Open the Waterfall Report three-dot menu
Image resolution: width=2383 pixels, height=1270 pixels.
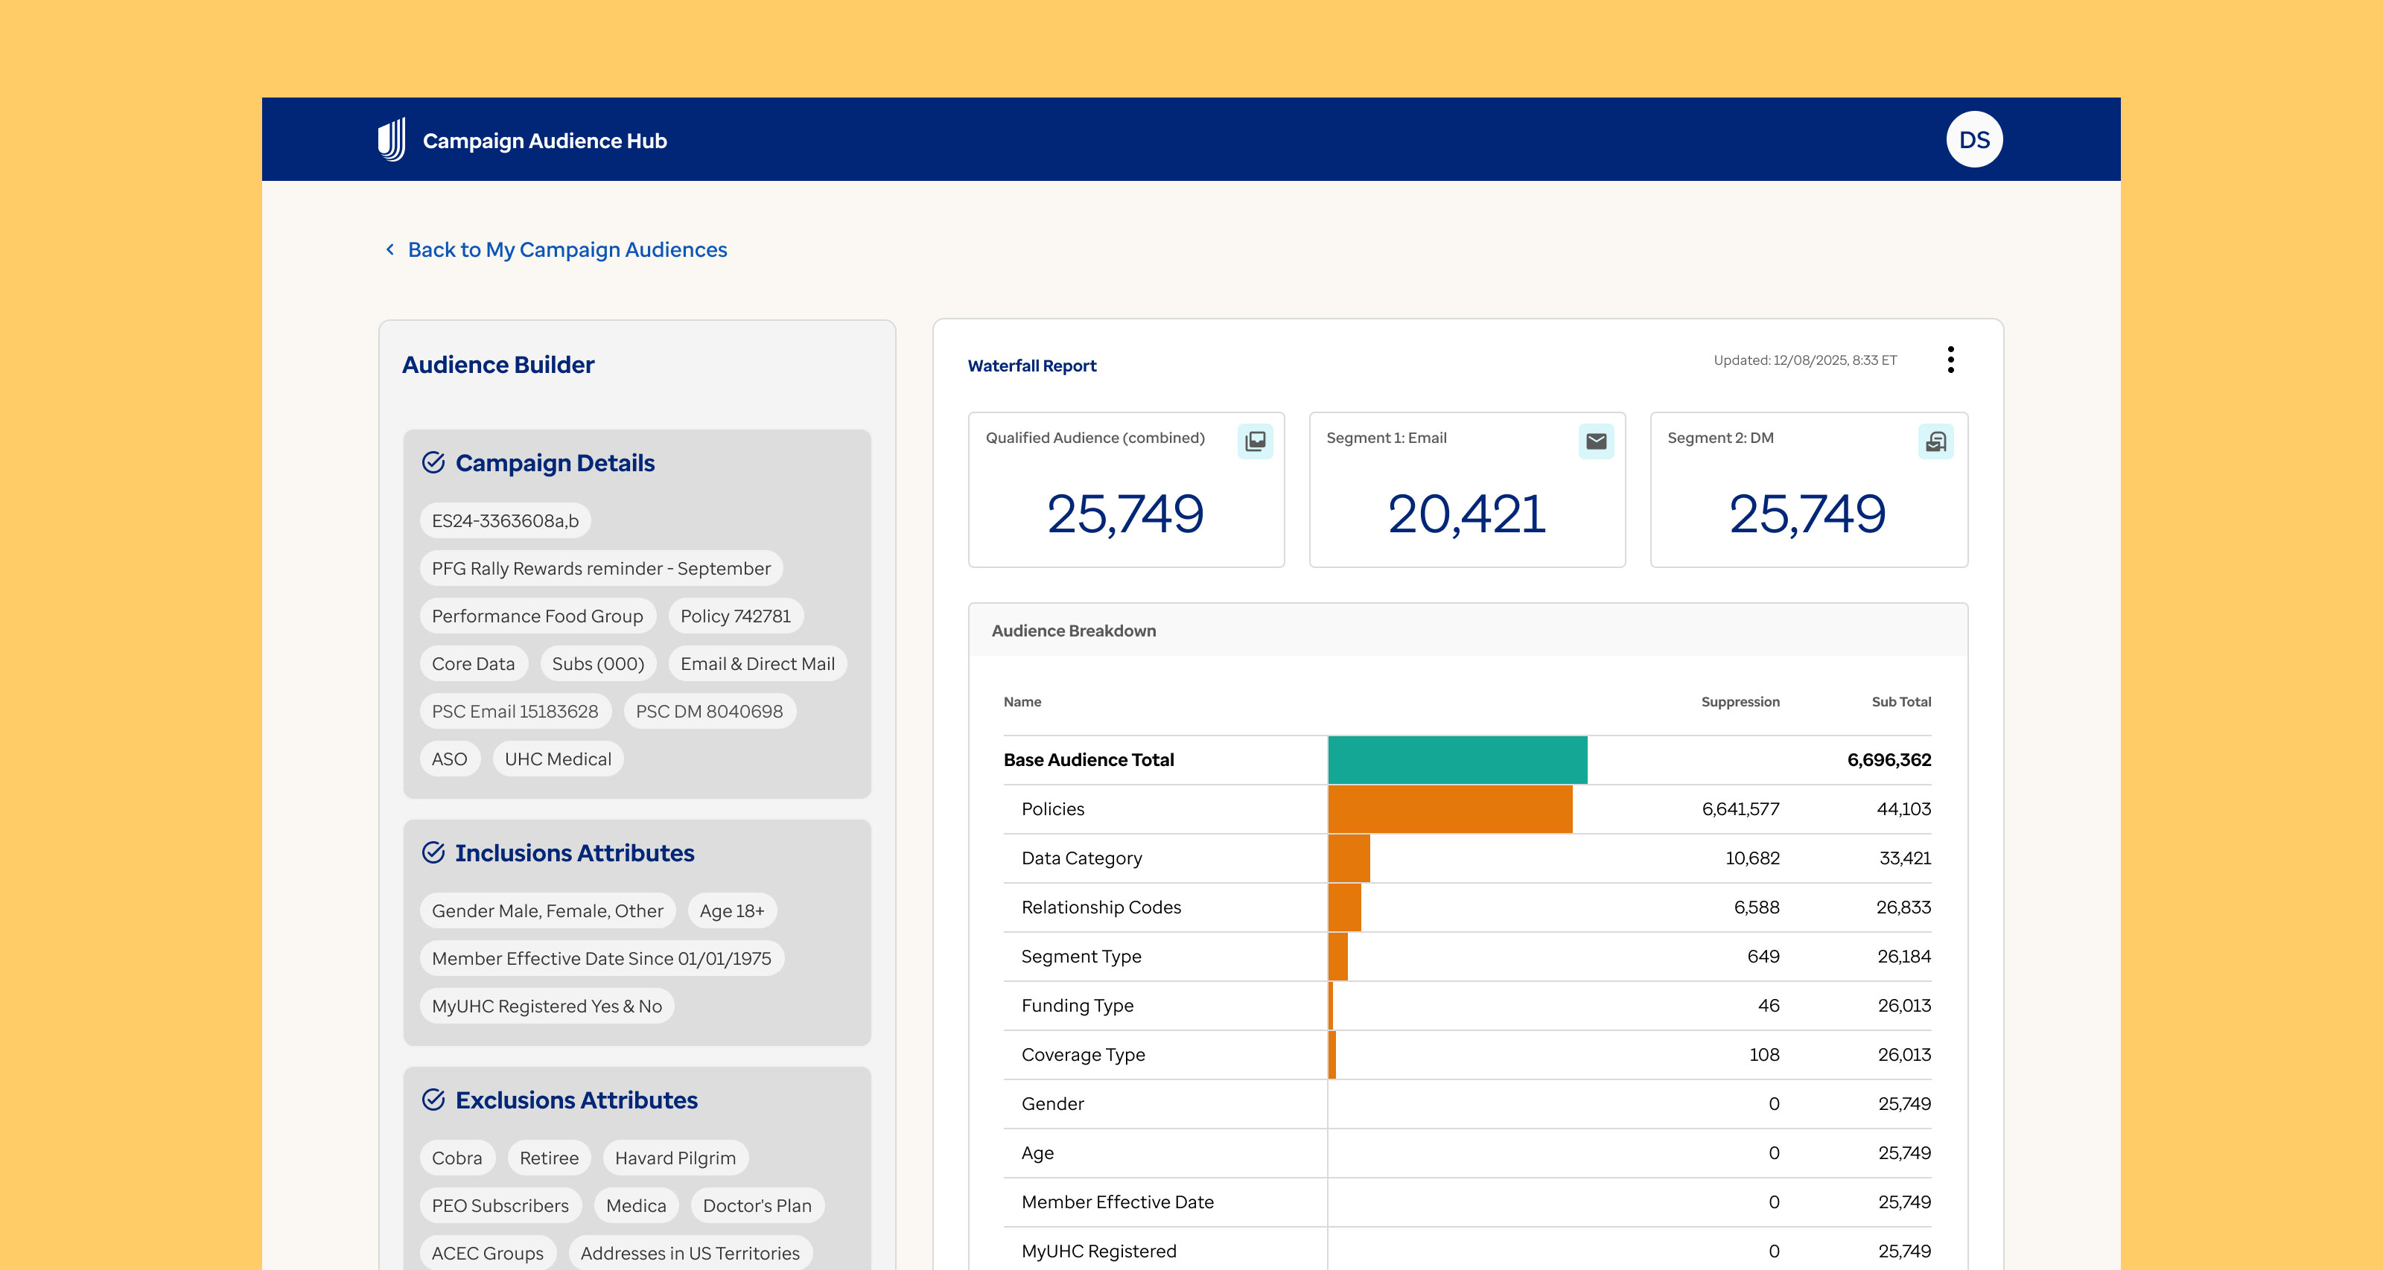[1950, 360]
